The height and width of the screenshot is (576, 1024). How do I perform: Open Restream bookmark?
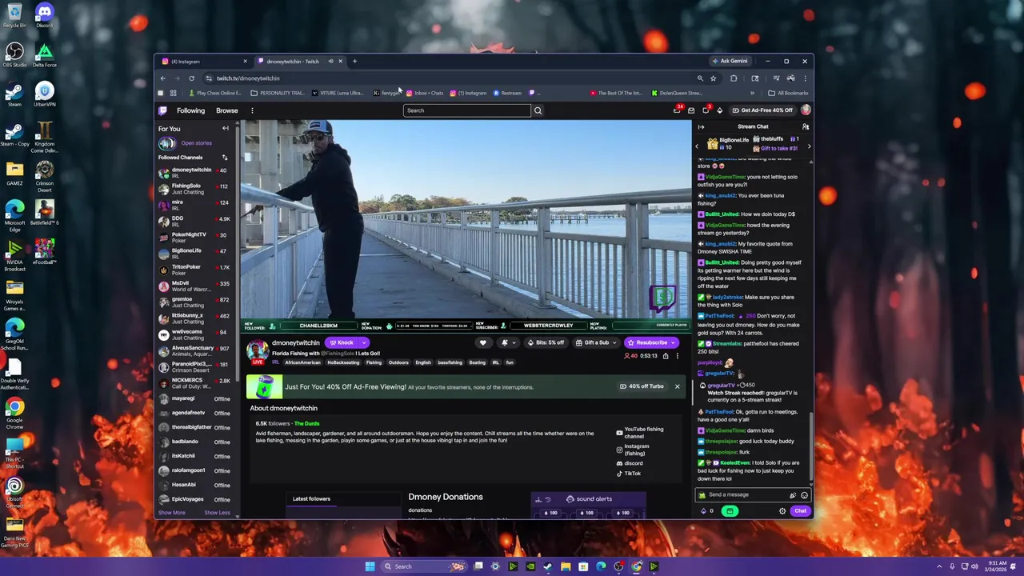[x=507, y=93]
